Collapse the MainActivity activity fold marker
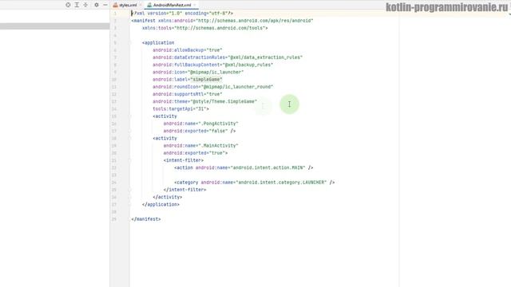 click(x=129, y=138)
